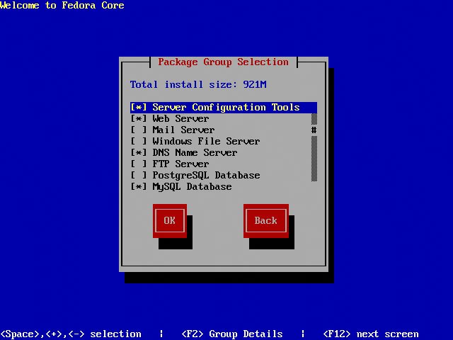Click the Total install size text
The width and height of the screenshot is (453, 340).
click(198, 84)
